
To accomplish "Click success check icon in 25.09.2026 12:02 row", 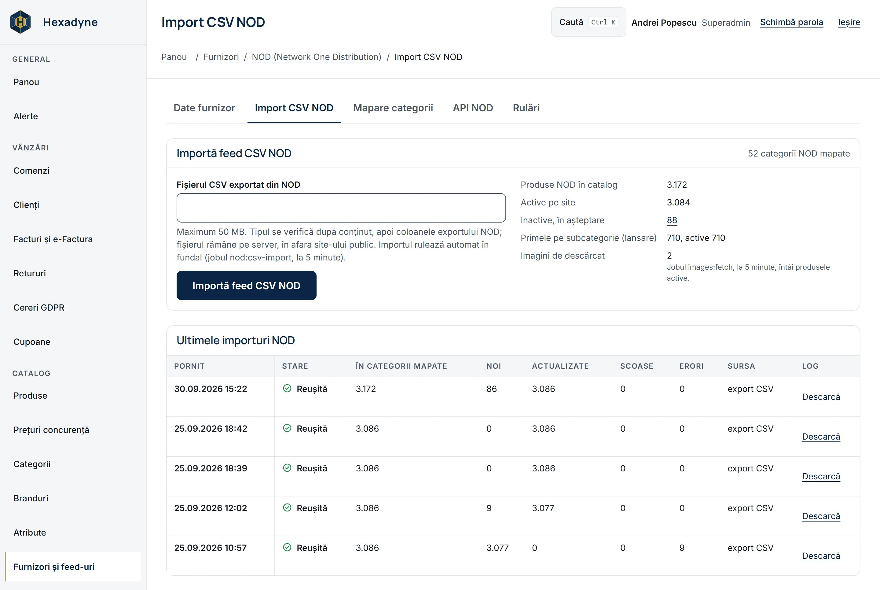I will tap(287, 507).
